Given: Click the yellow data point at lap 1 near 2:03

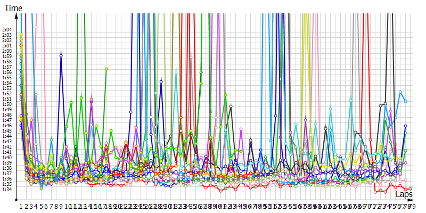Looking at the screenshot, I should pos(21,35).
